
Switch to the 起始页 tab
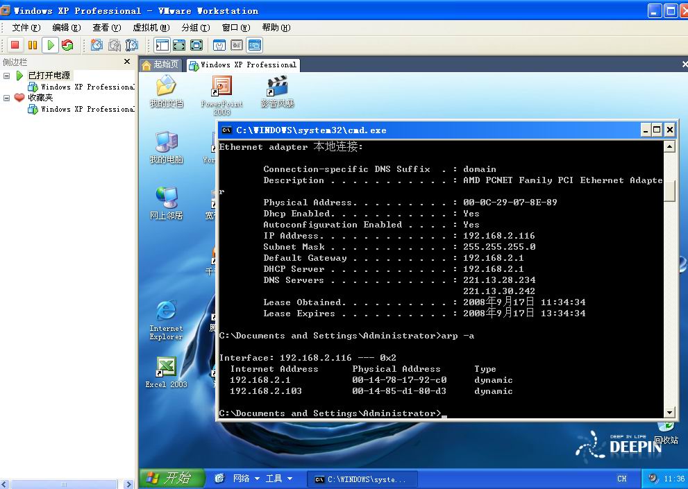tap(161, 65)
